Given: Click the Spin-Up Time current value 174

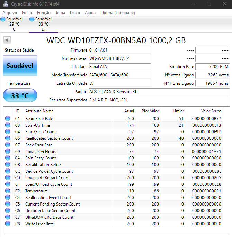Looking at the screenshot, I should tap(130, 125).
